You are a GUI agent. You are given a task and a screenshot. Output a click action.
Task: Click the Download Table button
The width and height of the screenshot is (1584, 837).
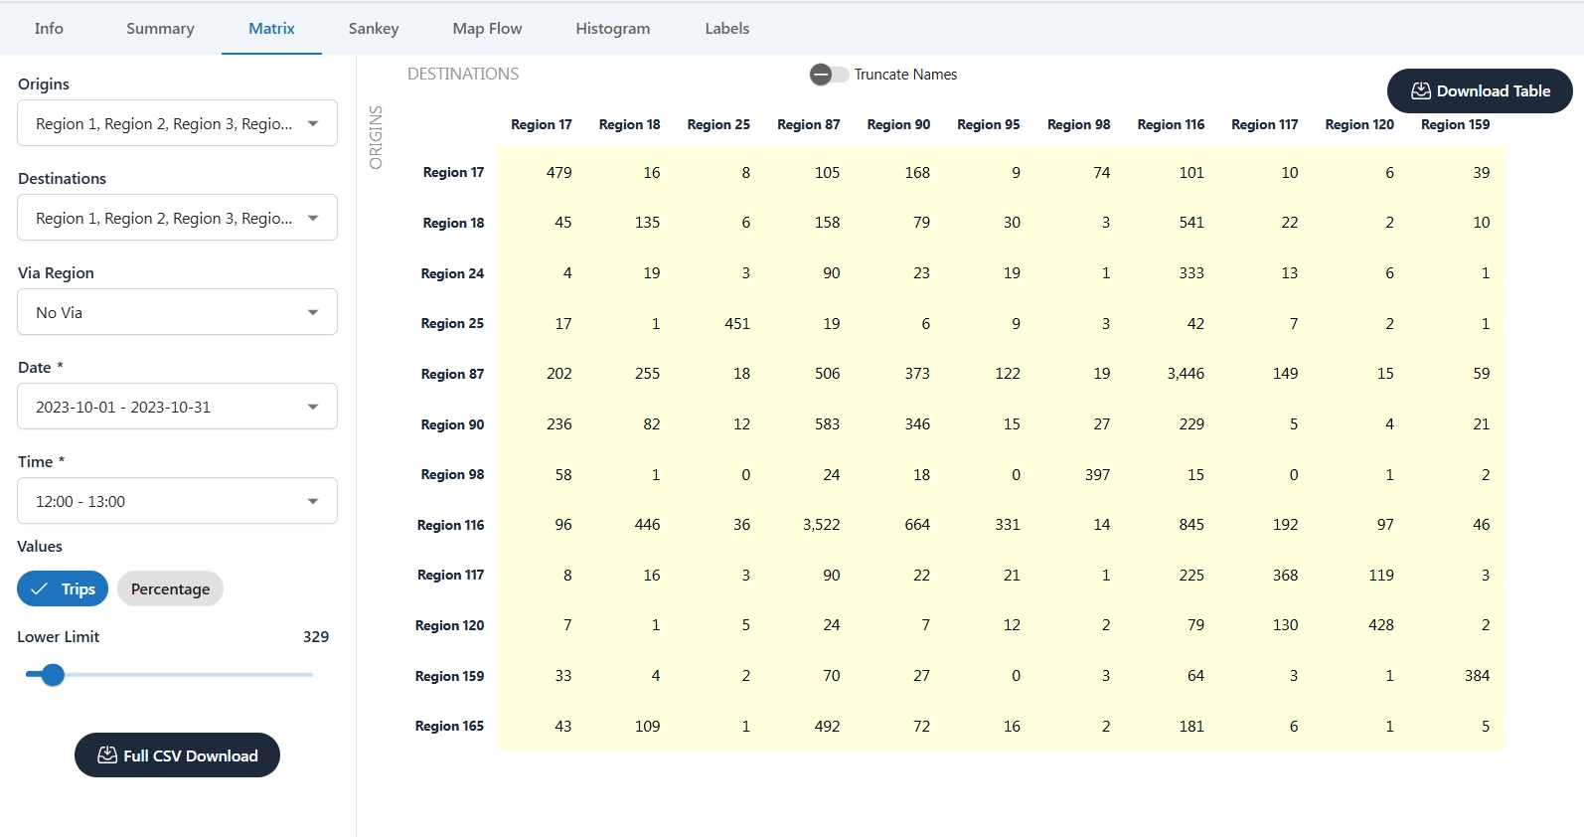[x=1480, y=90]
